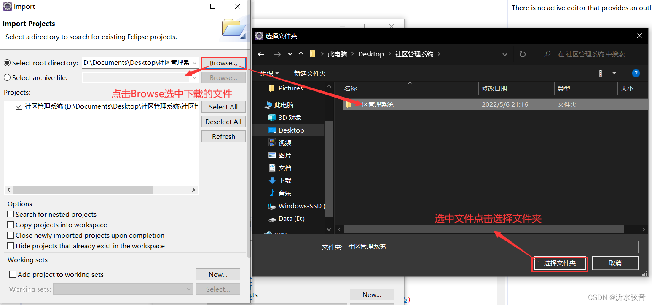Click folder icon in address bar
The width and height of the screenshot is (652, 305).
tap(313, 54)
